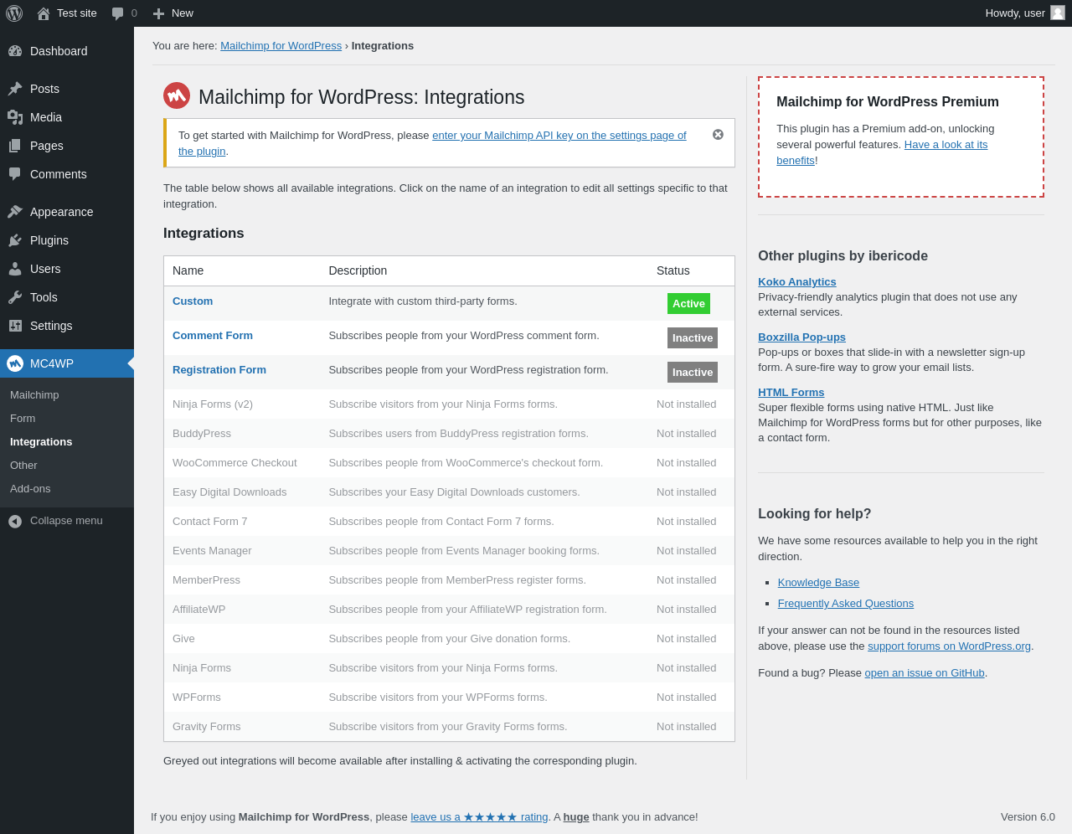Click the Pages icon in the sidebar
Image resolution: width=1072 pixels, height=834 pixels.
[15, 146]
